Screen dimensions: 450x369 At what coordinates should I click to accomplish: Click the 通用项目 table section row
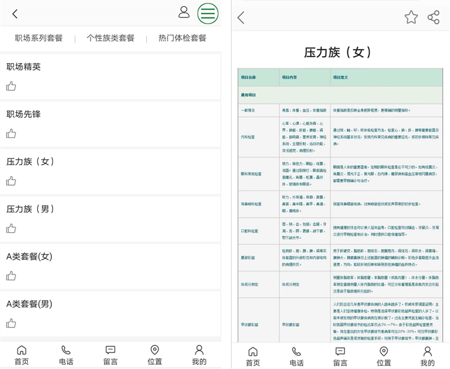point(340,95)
